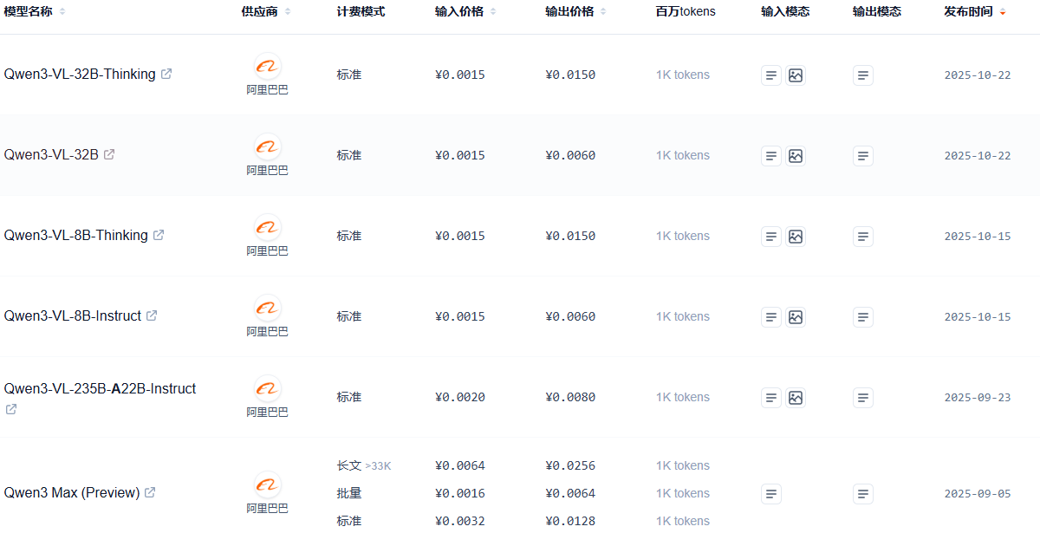Click the 长文 >33K billing mode
The width and height of the screenshot is (1040, 533).
(364, 465)
